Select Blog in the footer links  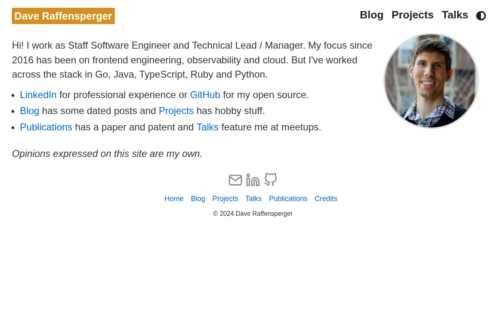[198, 199]
